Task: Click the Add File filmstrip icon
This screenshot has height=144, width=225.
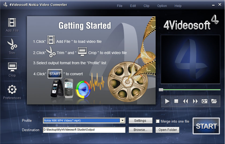Action: pyautogui.click(x=12, y=22)
